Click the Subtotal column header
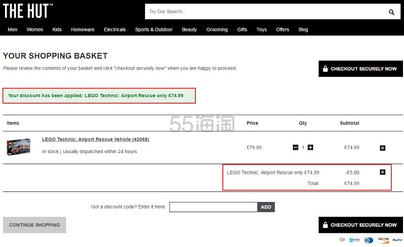Viewport: 404px width, 247px height. point(349,123)
